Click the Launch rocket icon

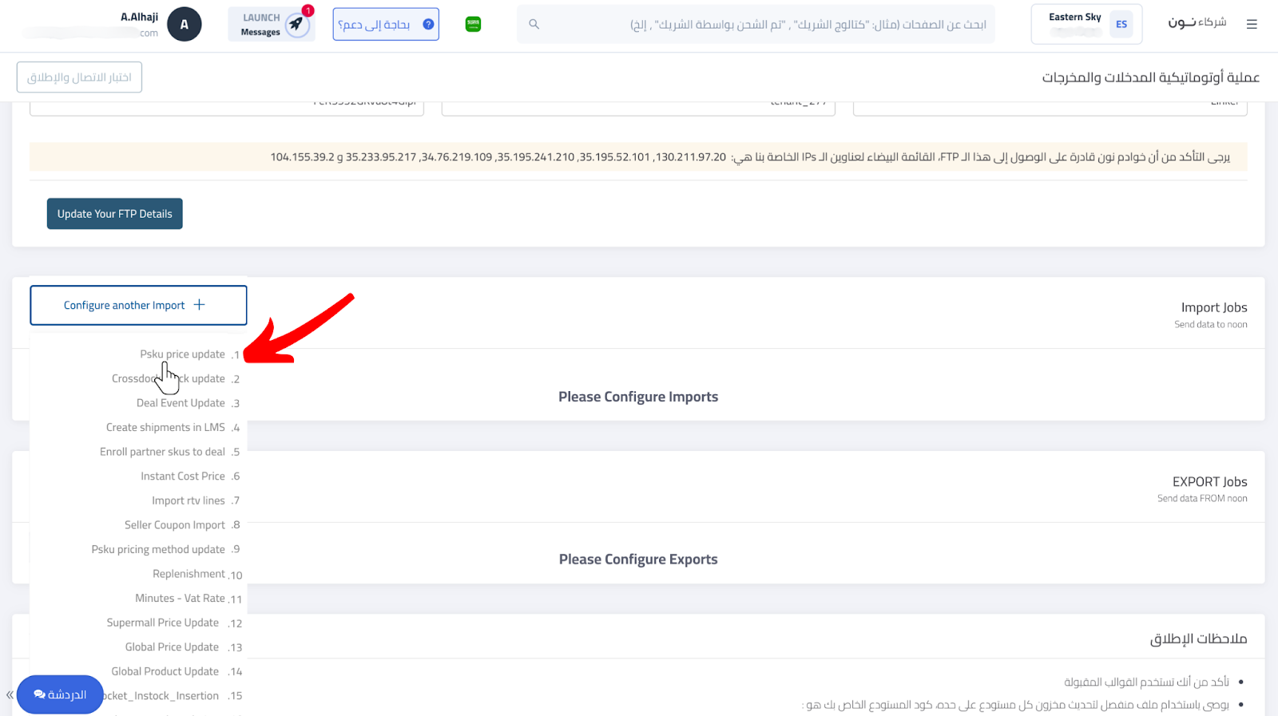(x=296, y=25)
